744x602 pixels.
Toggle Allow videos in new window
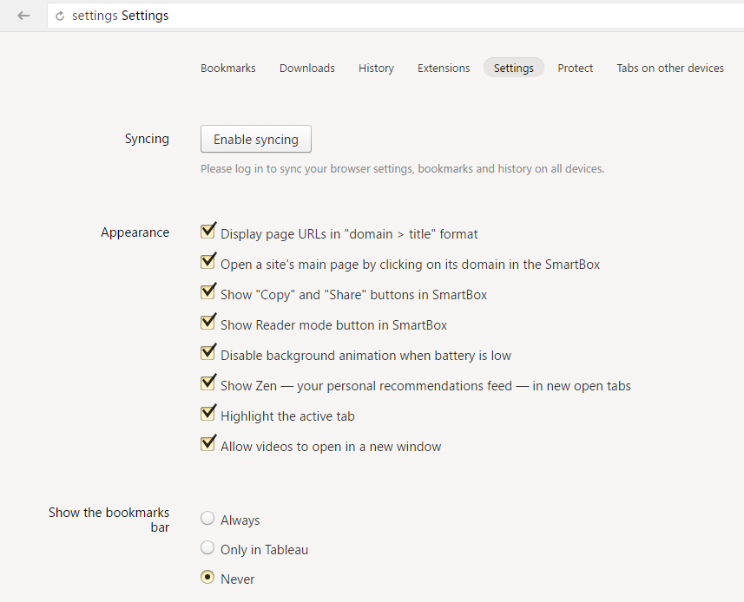point(207,443)
